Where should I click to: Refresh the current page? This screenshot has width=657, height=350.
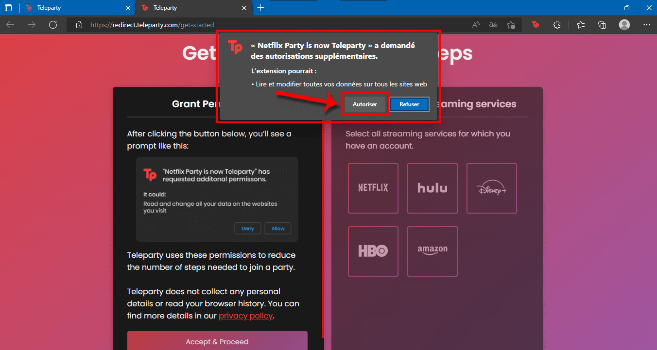pos(53,25)
